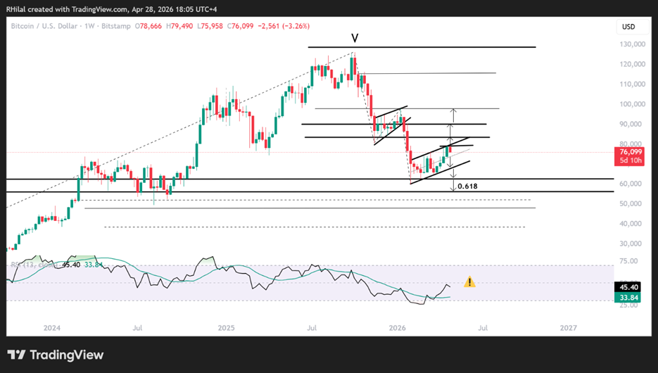This screenshot has width=658, height=373.
Task: Click the V annotation above the peak
Action: (x=355, y=38)
